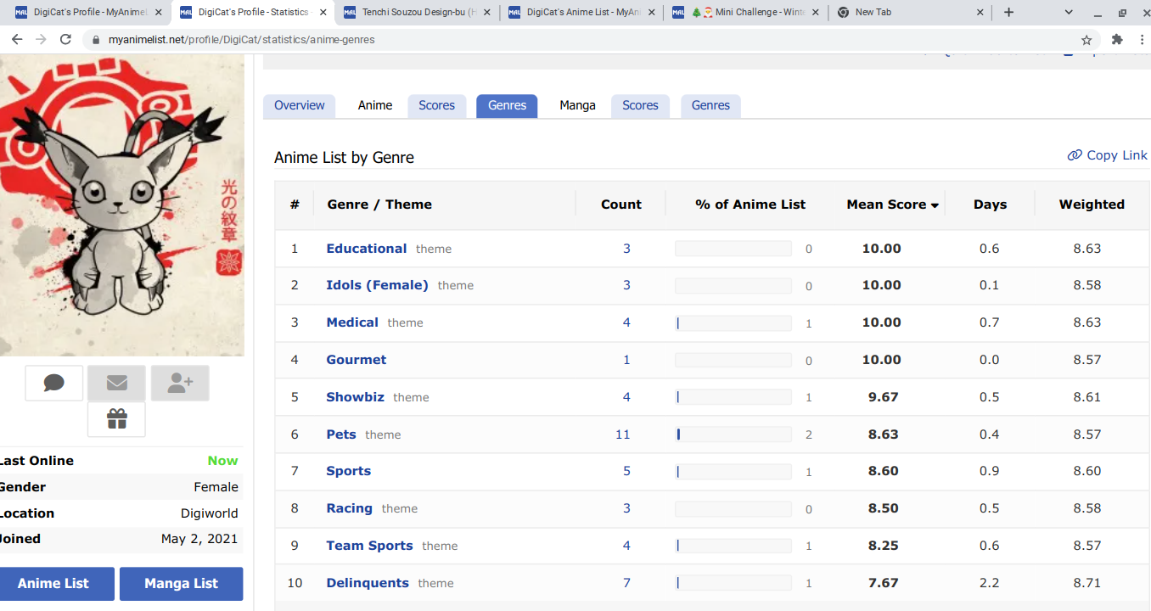This screenshot has width=1151, height=611.
Task: Go back using the back arrow
Action: point(17,40)
